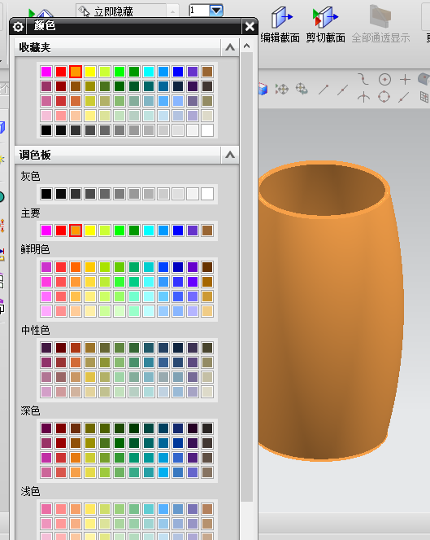430x540 pixels.
Task: Pick first pink swatch in 浅色 section
Action: (x=46, y=509)
